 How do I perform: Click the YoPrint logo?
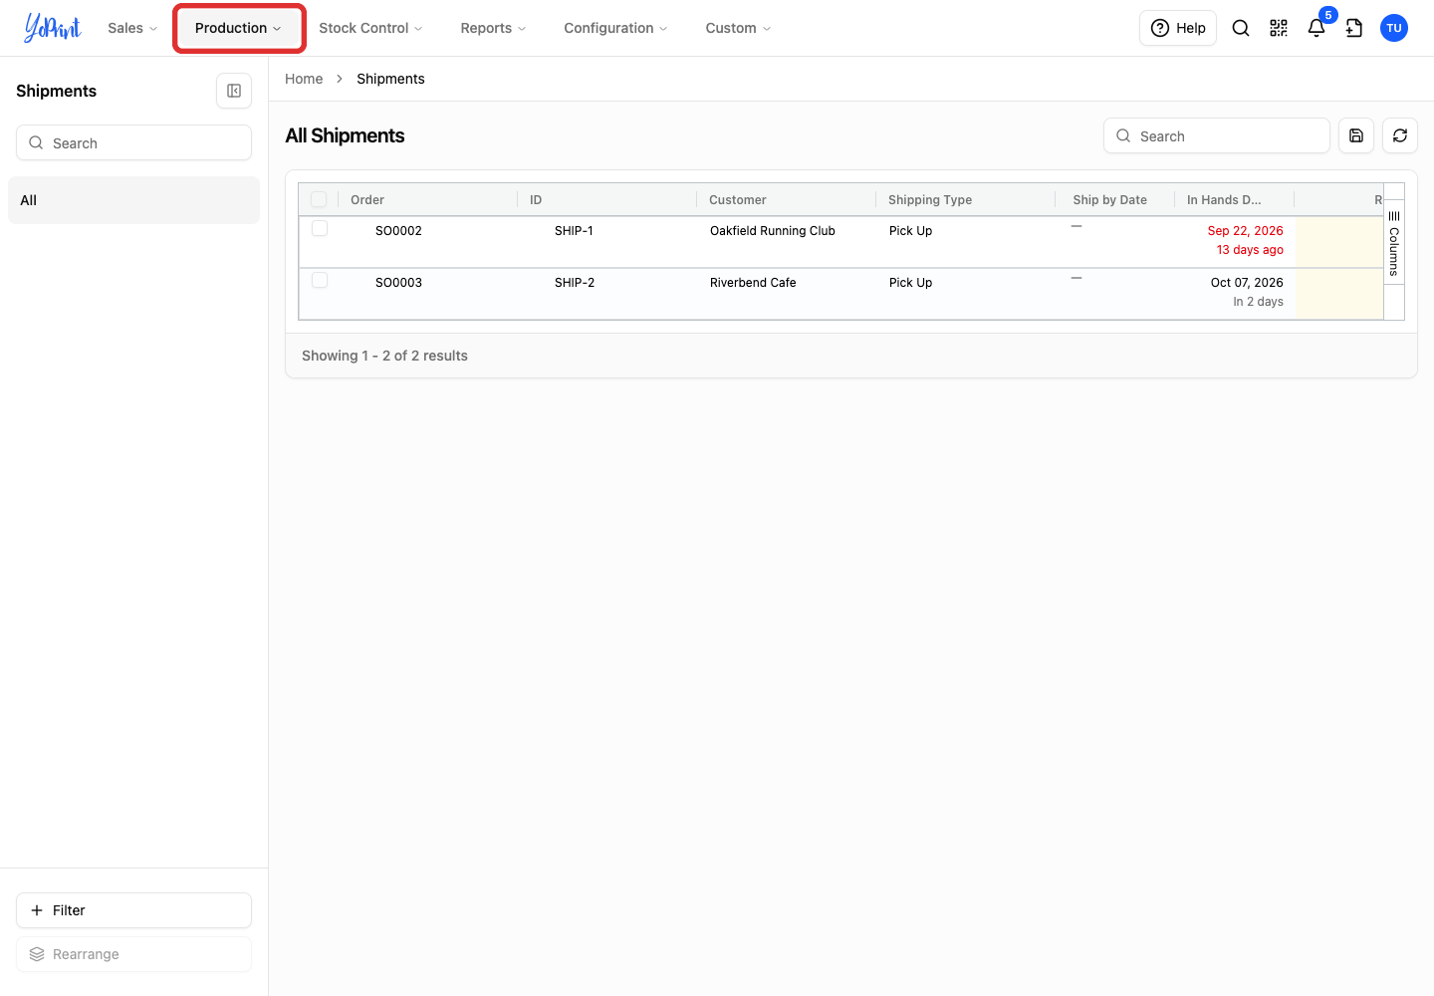[x=53, y=28]
